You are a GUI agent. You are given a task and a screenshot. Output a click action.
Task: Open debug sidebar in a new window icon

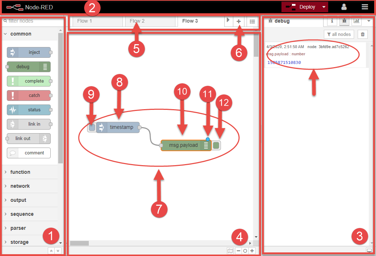tap(369, 251)
